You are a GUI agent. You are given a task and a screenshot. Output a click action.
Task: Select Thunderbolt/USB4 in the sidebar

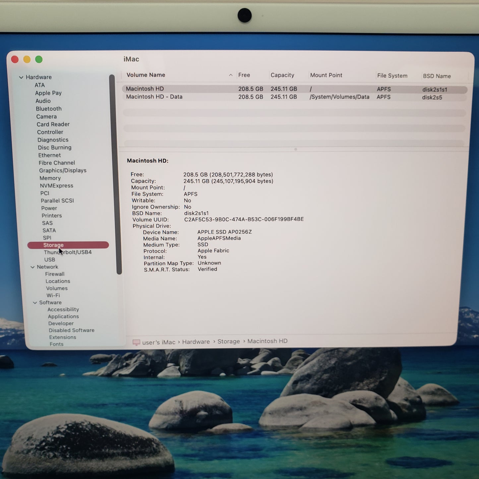tap(68, 252)
